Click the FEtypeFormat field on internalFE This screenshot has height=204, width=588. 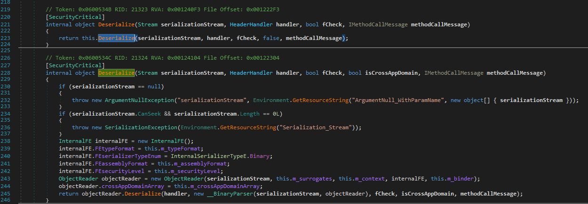tap(114, 148)
